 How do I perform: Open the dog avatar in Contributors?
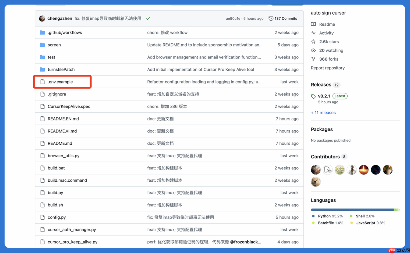316,182
